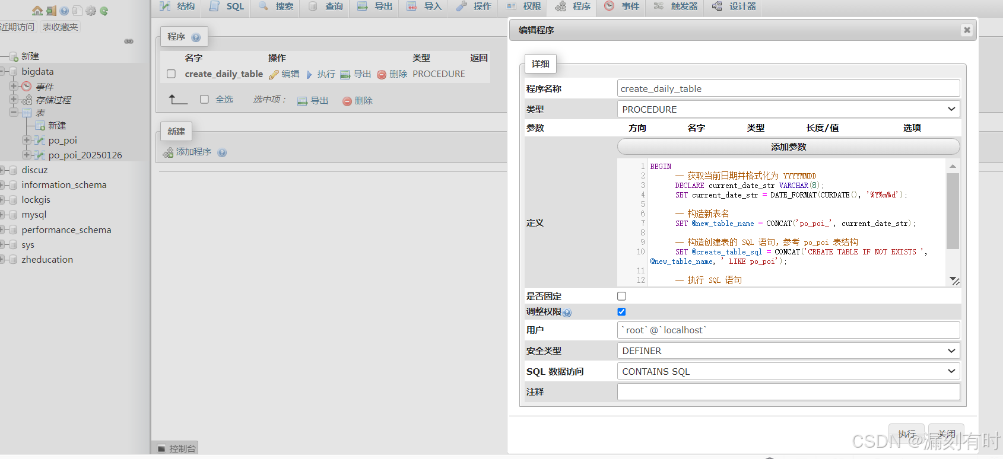Click the reload navigation panel icon
Screen dimensions: 1003x459
(x=104, y=11)
